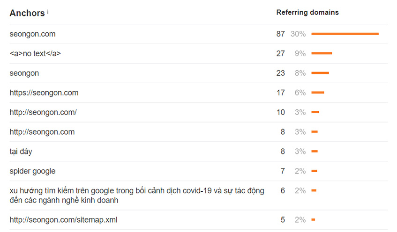The width and height of the screenshot is (397, 232).
Task: Select the tại đây anchor
Action: (21, 152)
